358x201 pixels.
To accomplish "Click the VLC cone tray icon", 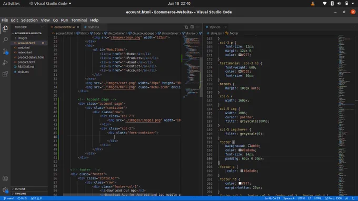I will click(x=313, y=4).
